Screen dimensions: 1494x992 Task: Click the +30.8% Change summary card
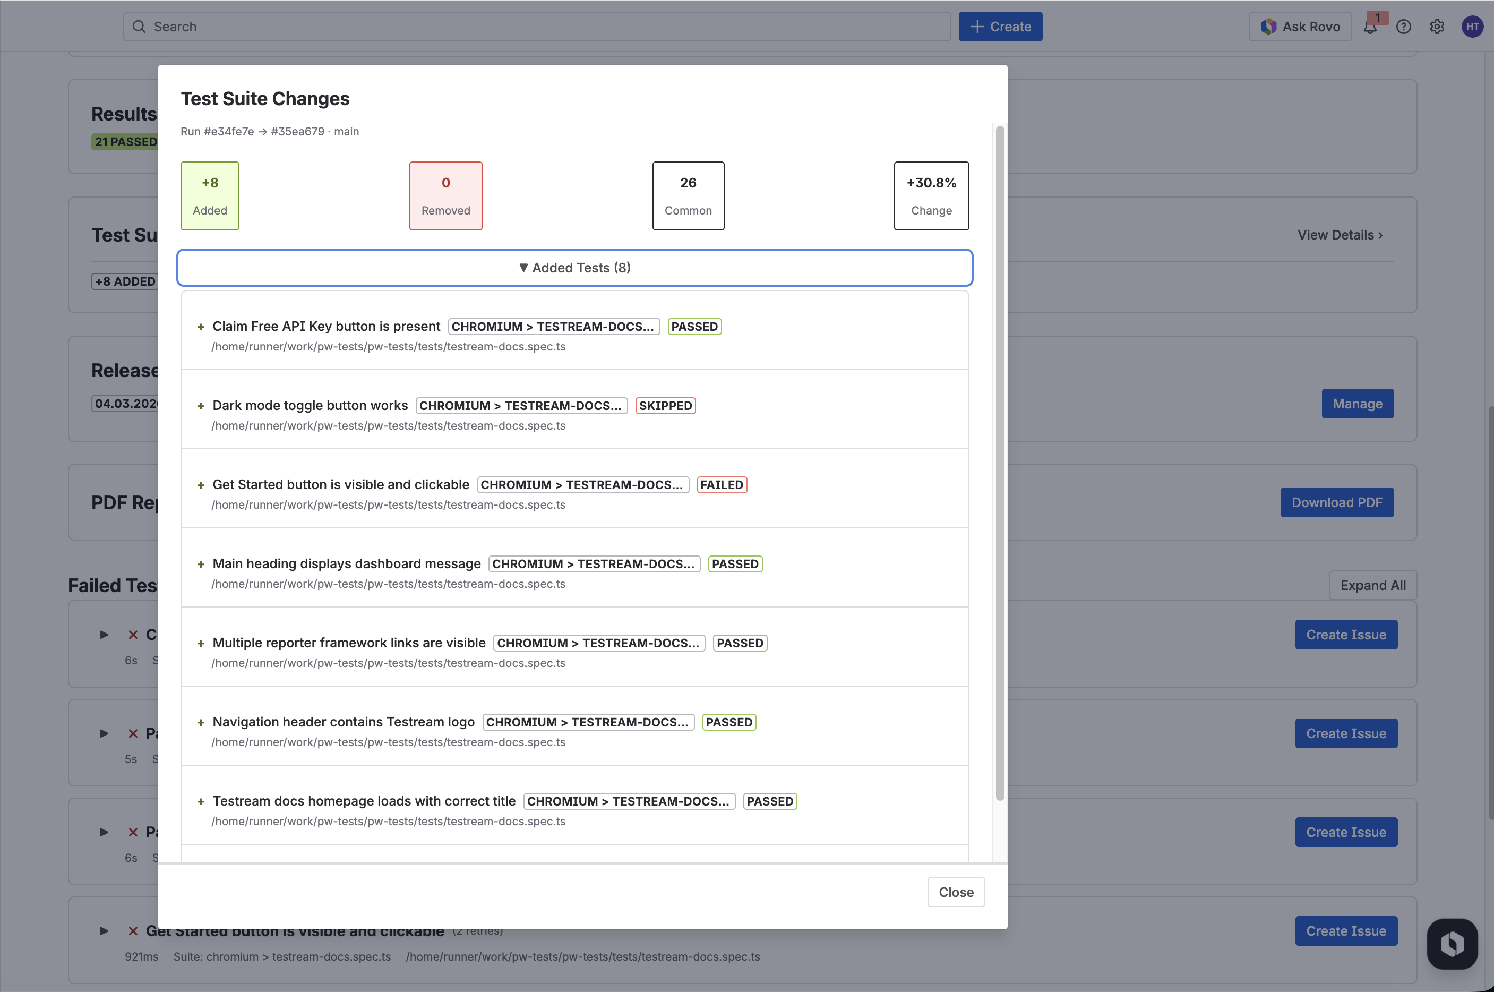point(931,196)
